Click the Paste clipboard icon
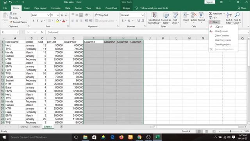This screenshot has width=250, height=141. pyautogui.click(x=5, y=16)
